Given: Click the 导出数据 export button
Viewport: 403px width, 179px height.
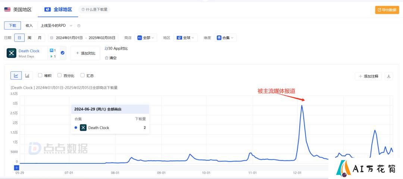Looking at the screenshot, I should click(387, 10).
